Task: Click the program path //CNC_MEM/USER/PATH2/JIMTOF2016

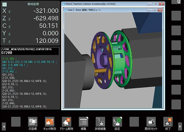Action: 26,49
